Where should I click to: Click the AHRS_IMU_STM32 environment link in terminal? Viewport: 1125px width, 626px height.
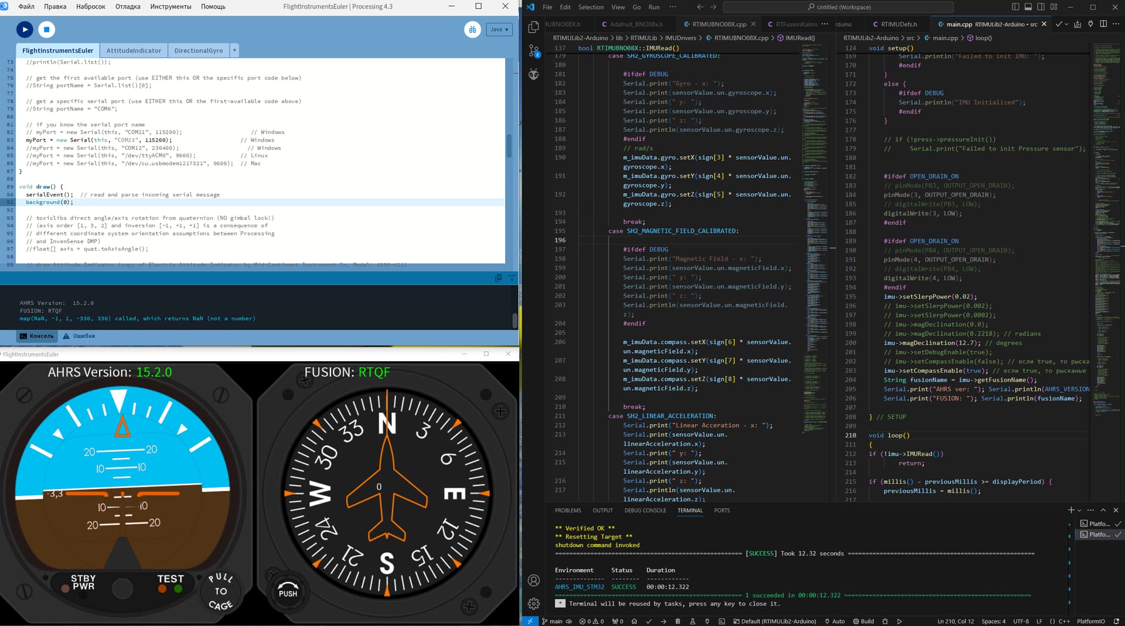tap(579, 587)
